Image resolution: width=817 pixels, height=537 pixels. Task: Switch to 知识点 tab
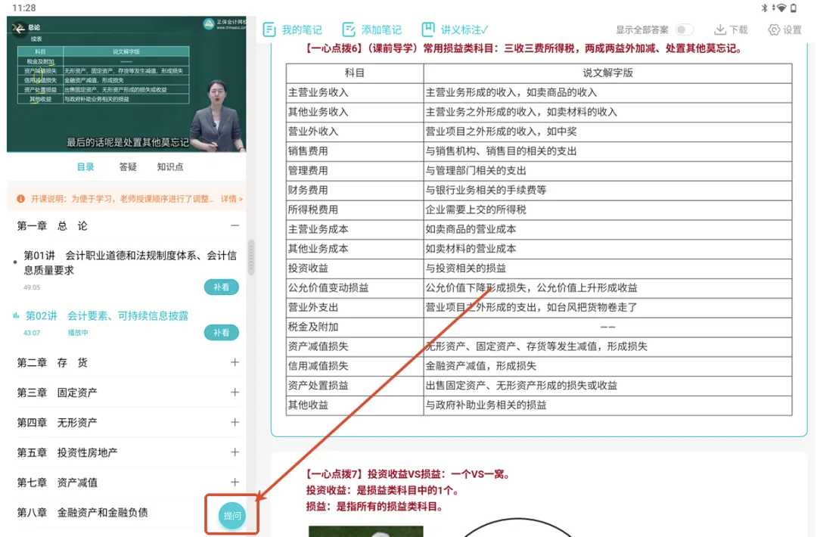pos(170,166)
